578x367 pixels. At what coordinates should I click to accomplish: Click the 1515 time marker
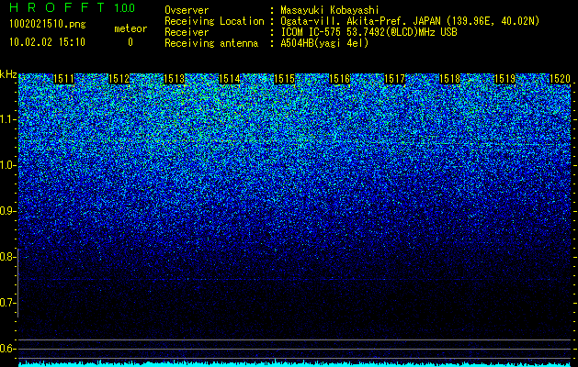[x=284, y=79]
